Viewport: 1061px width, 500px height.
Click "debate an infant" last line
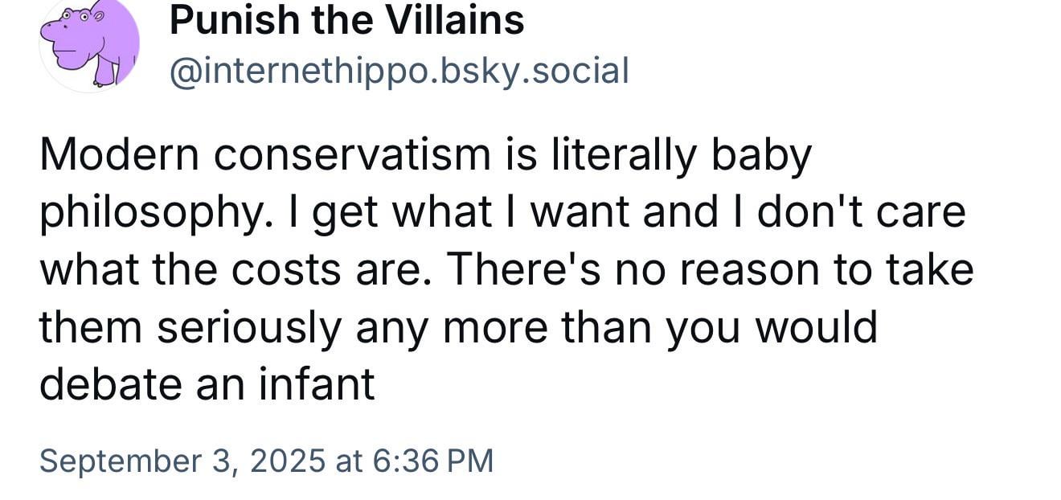point(207,385)
